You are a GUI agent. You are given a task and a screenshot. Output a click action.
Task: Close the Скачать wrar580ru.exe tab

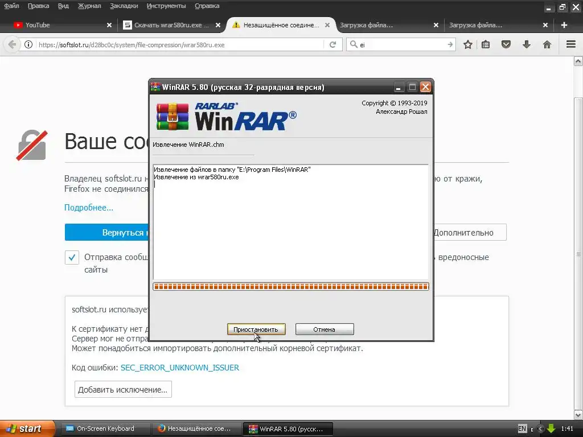coord(218,25)
